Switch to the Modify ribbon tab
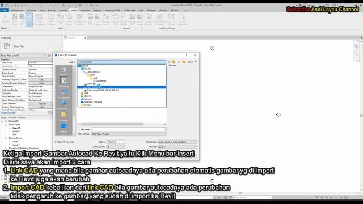 point(175,10)
